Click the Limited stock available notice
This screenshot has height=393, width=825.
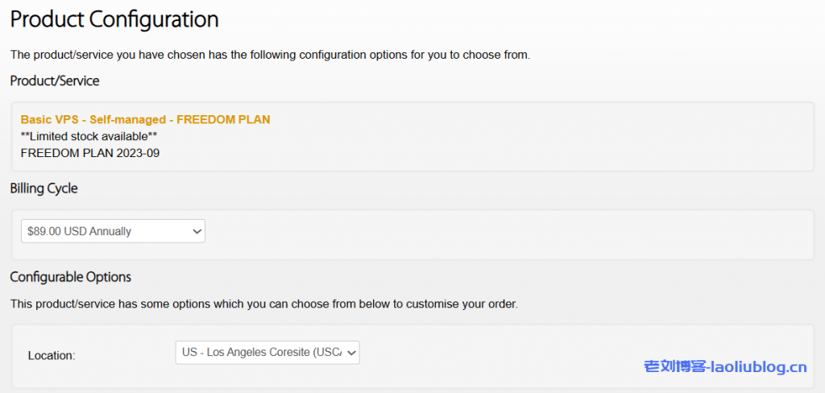89,136
